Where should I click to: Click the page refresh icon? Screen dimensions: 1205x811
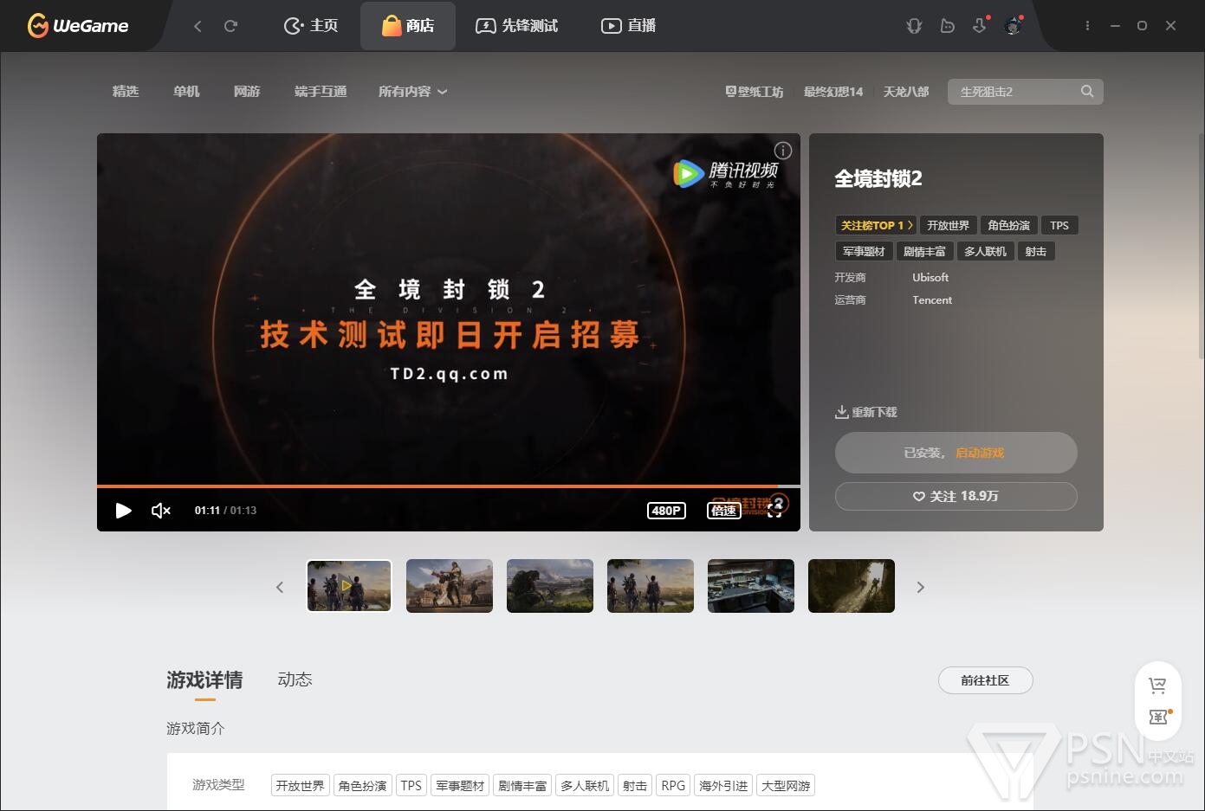click(230, 26)
